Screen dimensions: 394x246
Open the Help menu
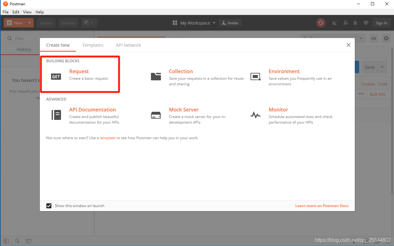pyautogui.click(x=40, y=12)
